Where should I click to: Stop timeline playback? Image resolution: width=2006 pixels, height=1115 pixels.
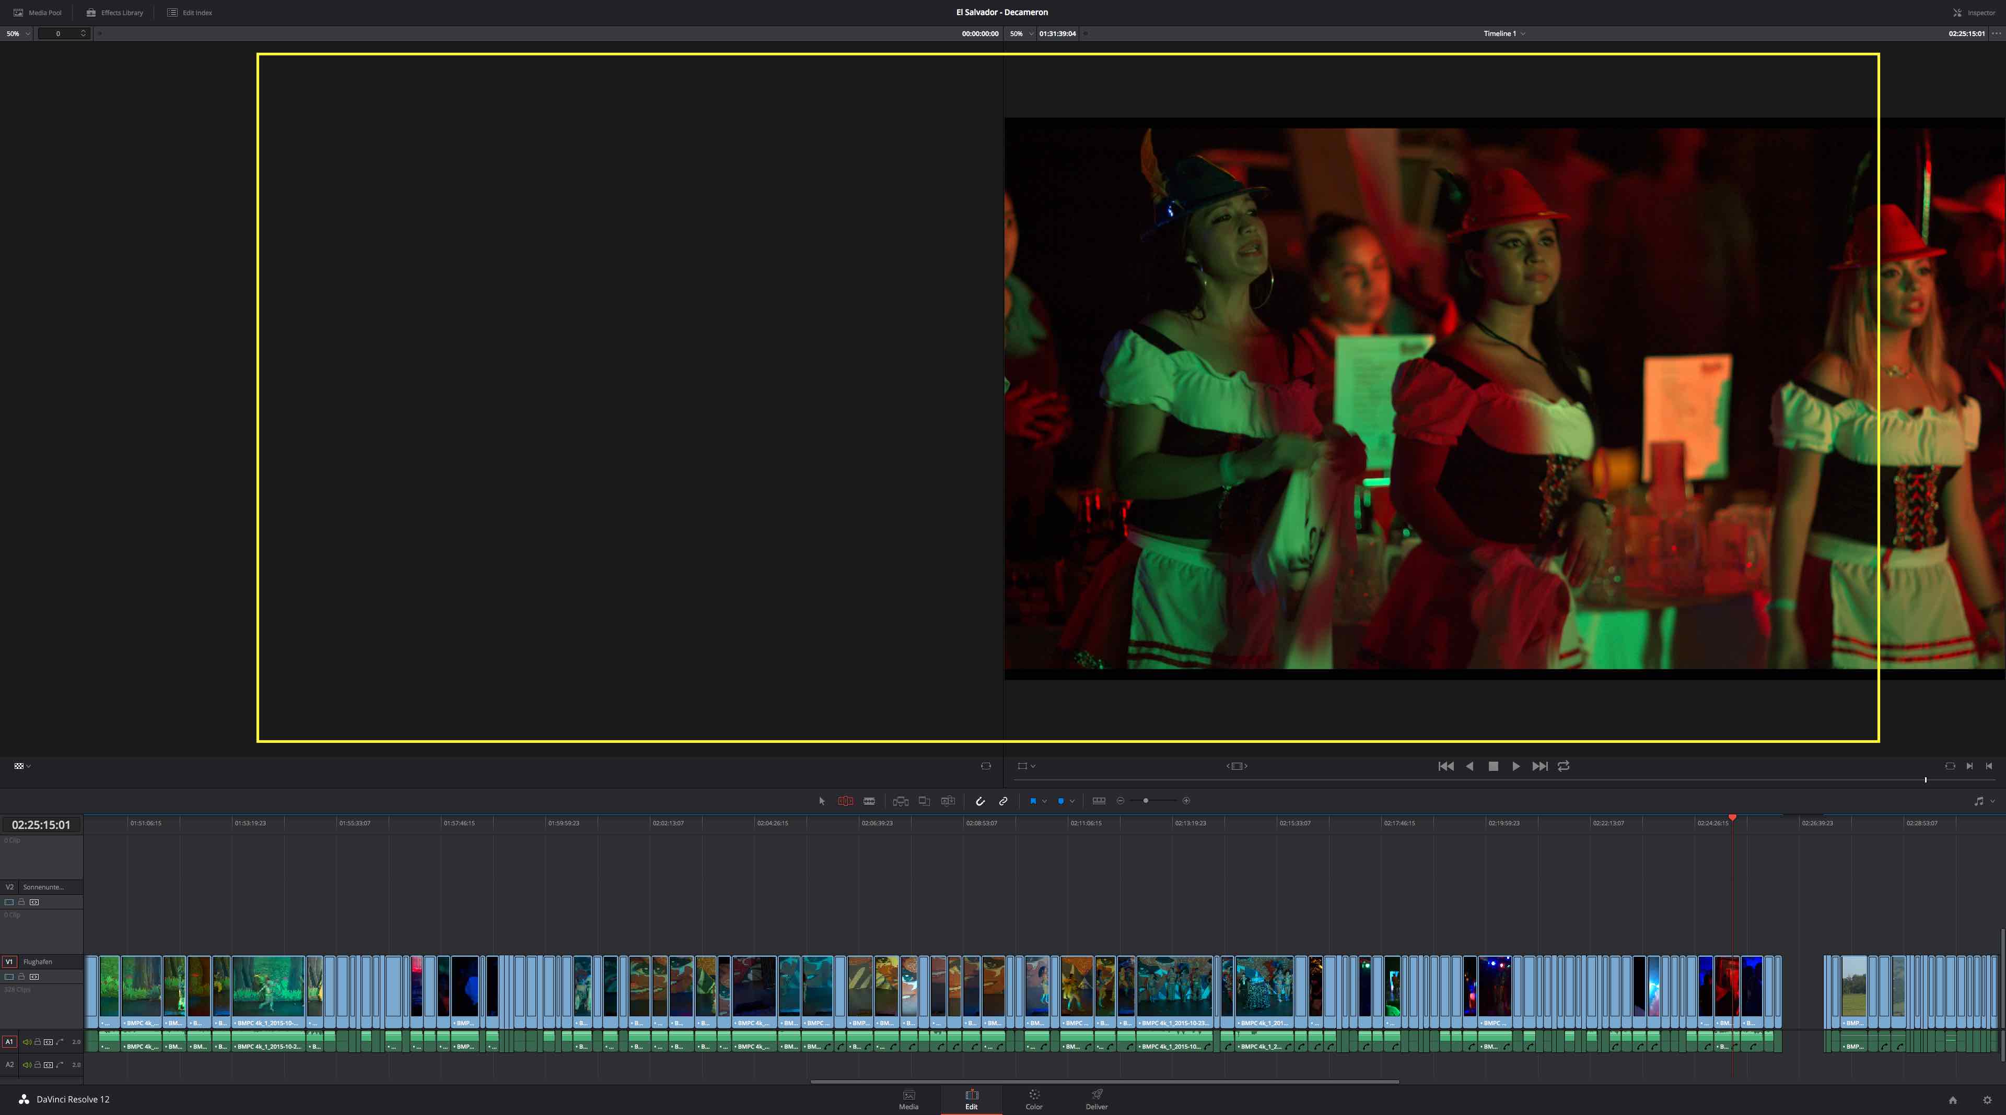(x=1493, y=766)
